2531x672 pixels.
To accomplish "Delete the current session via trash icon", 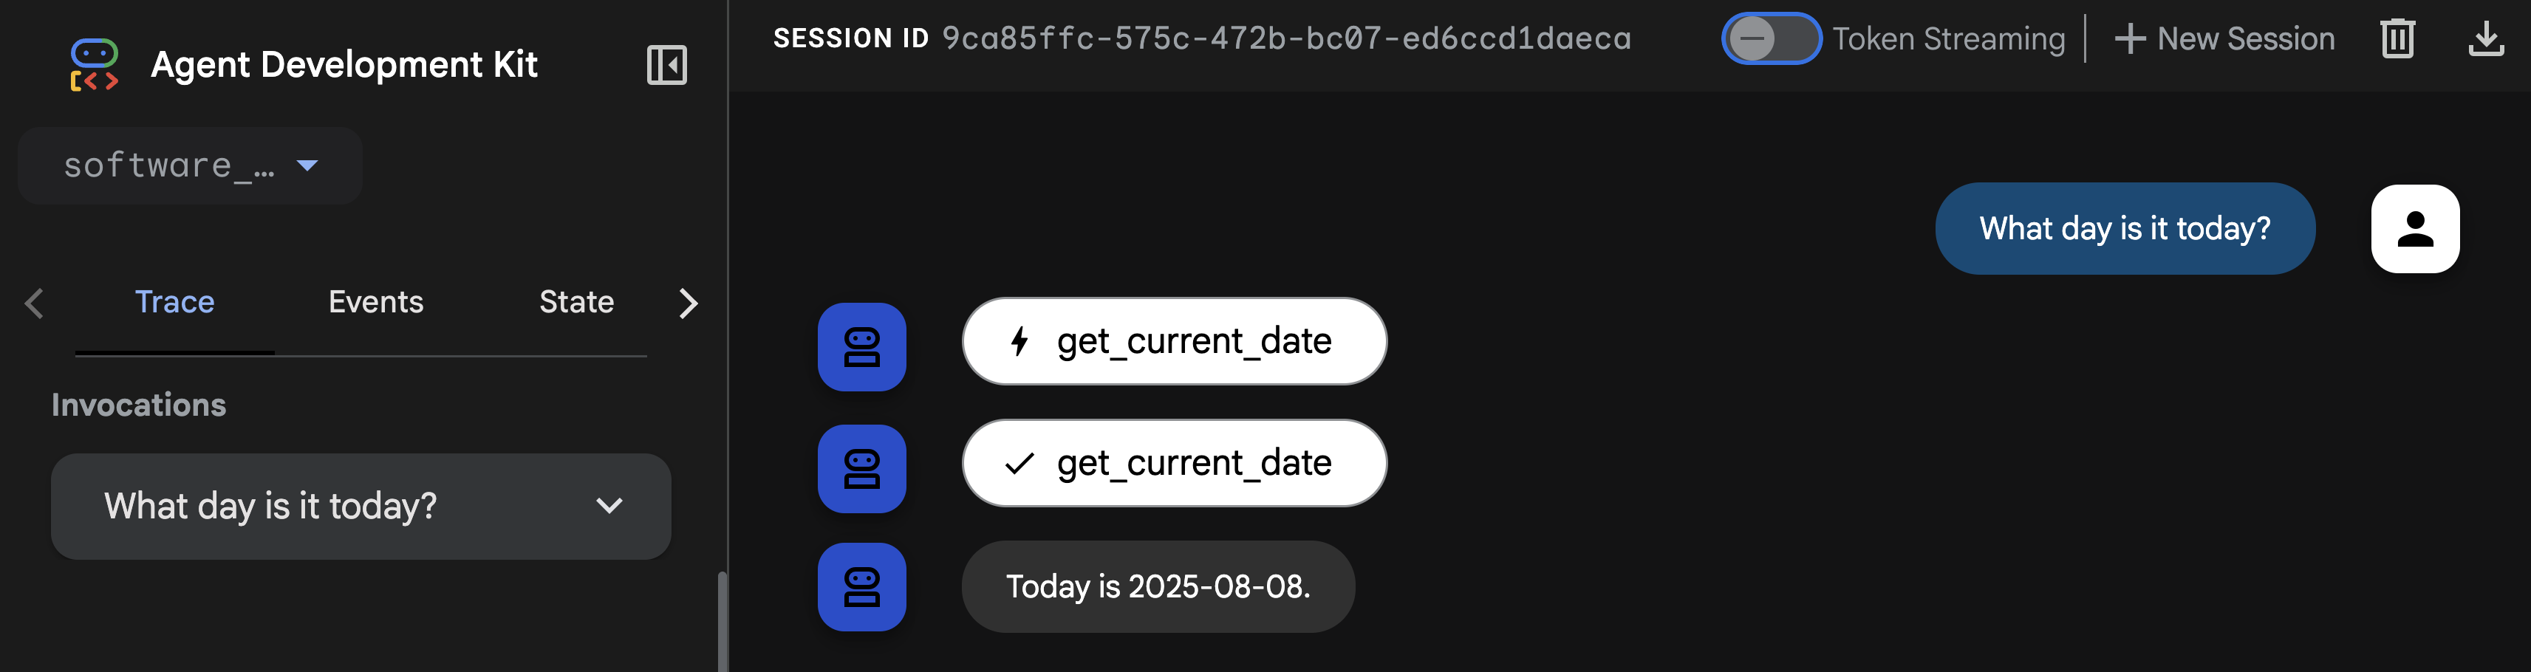I will click(2397, 38).
